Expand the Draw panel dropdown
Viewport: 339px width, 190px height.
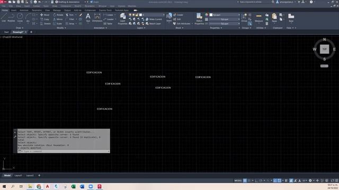(20, 28)
